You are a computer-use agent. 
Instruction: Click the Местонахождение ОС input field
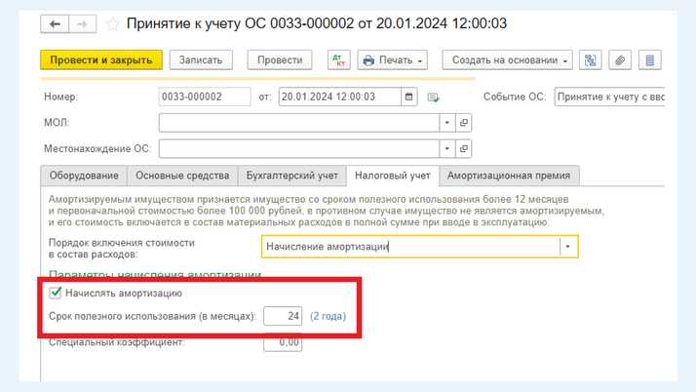[x=299, y=149]
